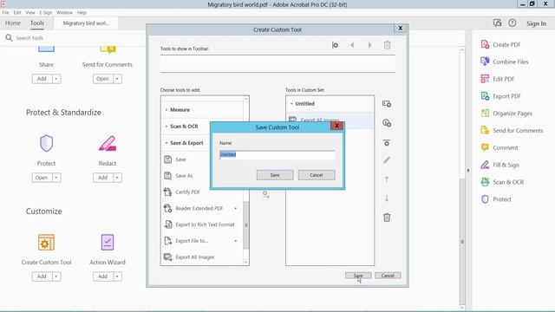
Task: Open the Window menu
Action: pos(64,12)
